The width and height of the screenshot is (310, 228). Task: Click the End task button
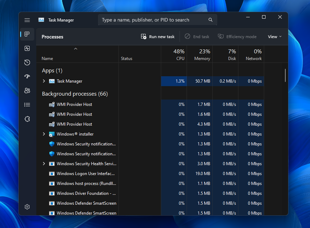197,37
